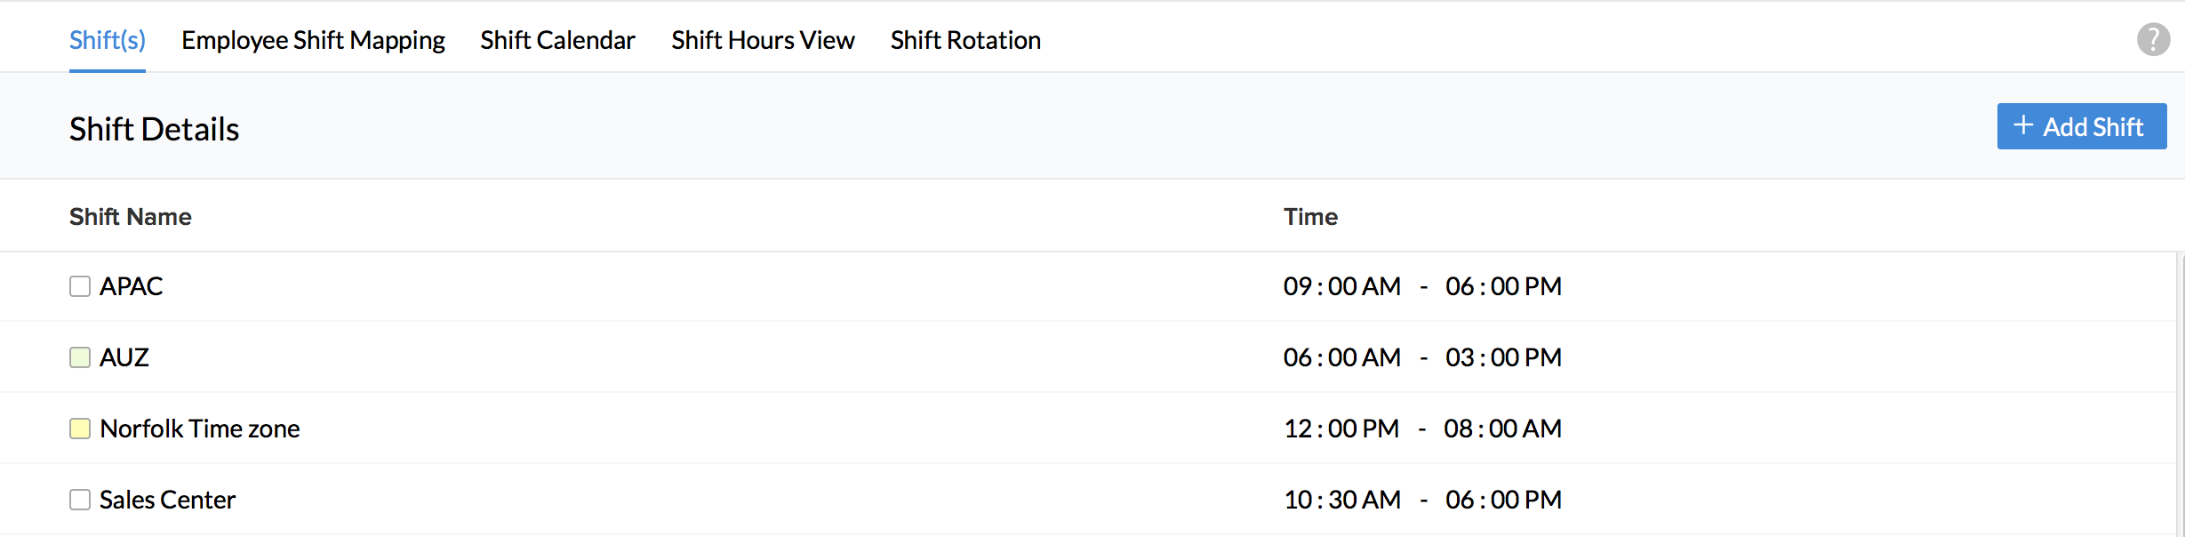2185x537 pixels.
Task: Open the Shift(s) tab
Action: pos(107,40)
